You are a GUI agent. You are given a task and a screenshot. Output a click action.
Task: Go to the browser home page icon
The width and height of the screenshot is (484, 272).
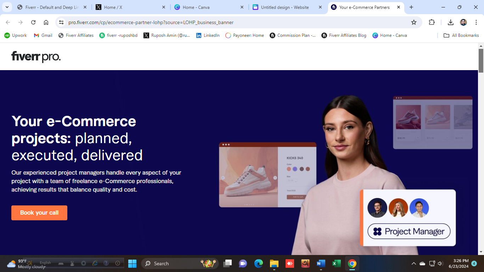point(46,22)
